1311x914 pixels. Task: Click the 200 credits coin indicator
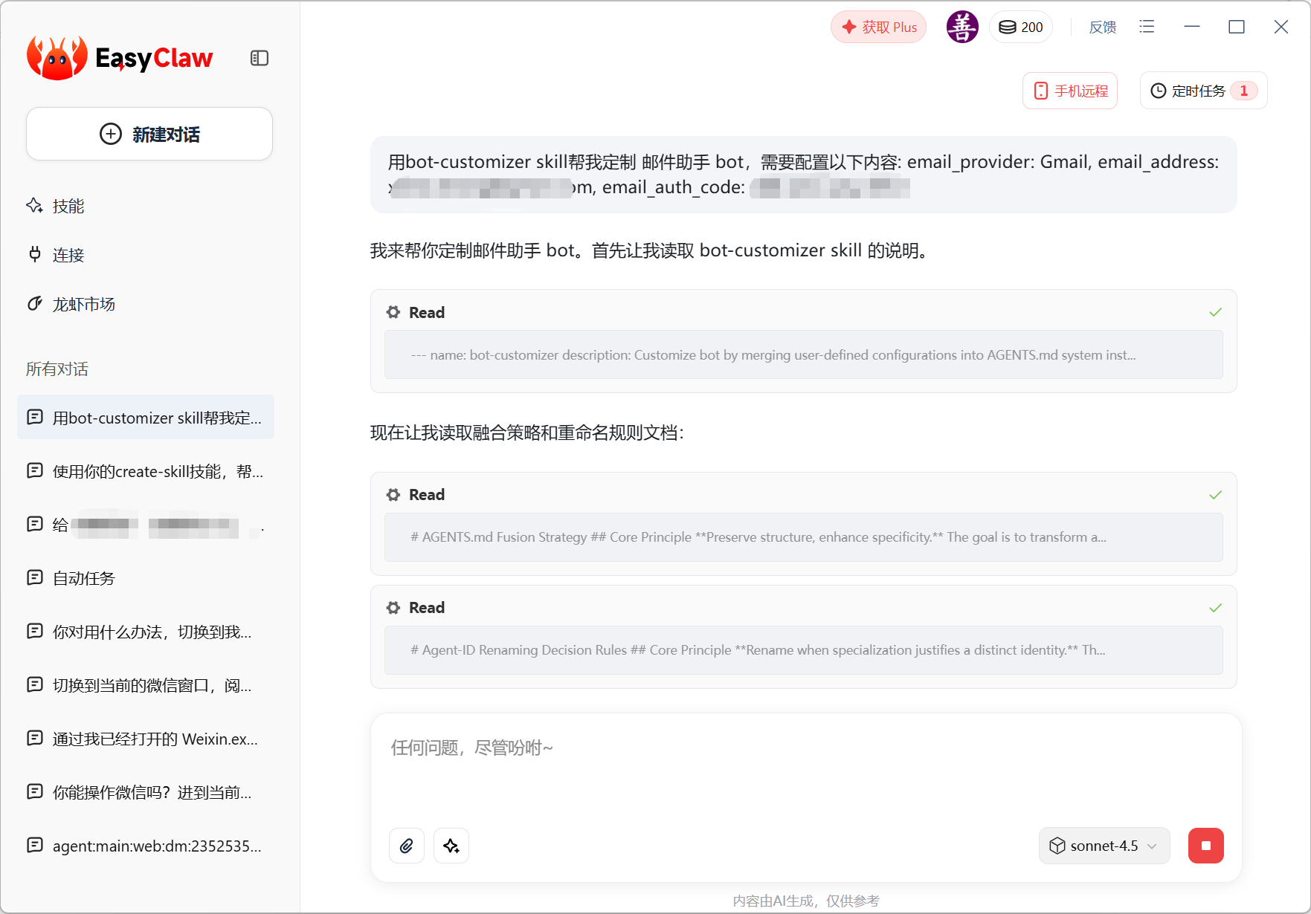click(1021, 27)
